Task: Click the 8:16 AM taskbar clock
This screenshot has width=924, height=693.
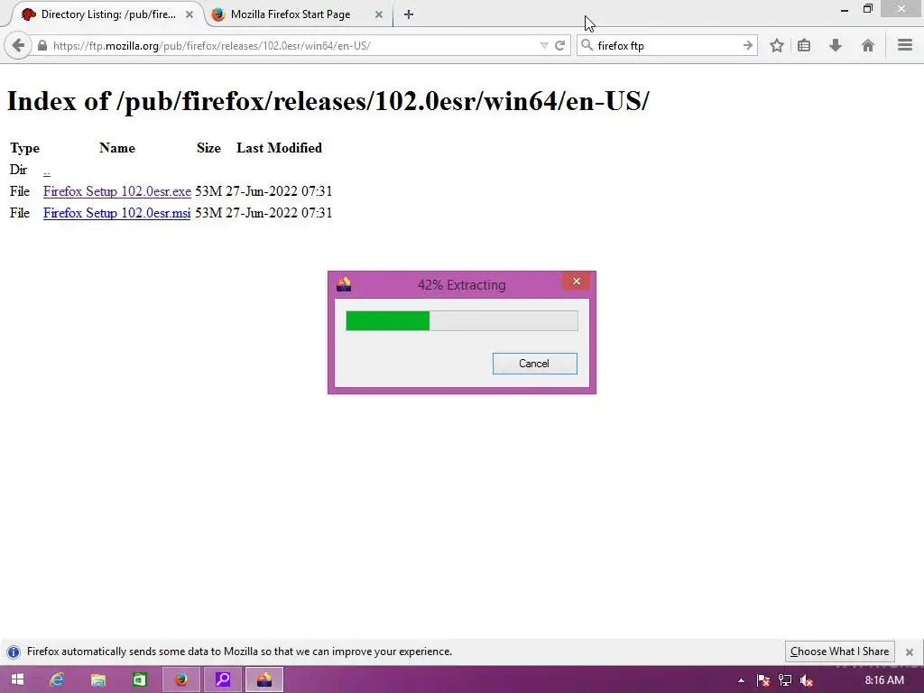Action: point(884,680)
